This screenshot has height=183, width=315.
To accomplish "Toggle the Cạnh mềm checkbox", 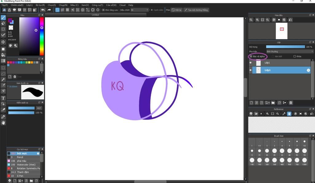I will [x=152, y=10].
